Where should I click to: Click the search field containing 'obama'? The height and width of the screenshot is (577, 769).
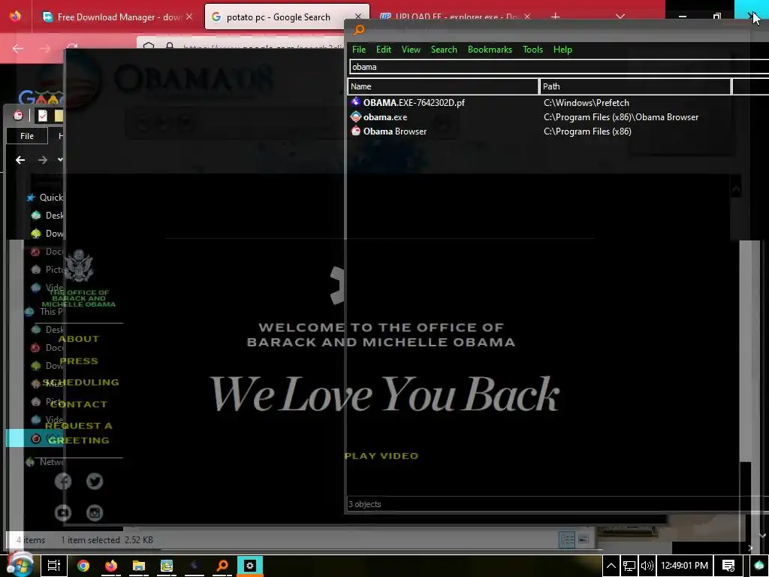point(559,67)
